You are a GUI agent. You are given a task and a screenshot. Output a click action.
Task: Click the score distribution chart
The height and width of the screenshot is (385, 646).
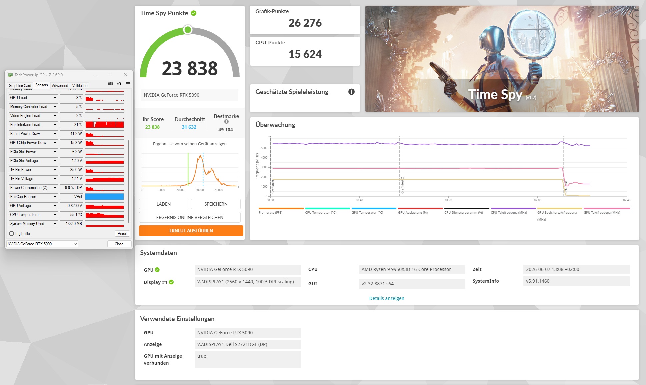pos(190,171)
